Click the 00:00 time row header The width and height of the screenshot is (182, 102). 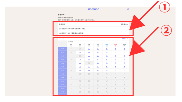click(63, 49)
